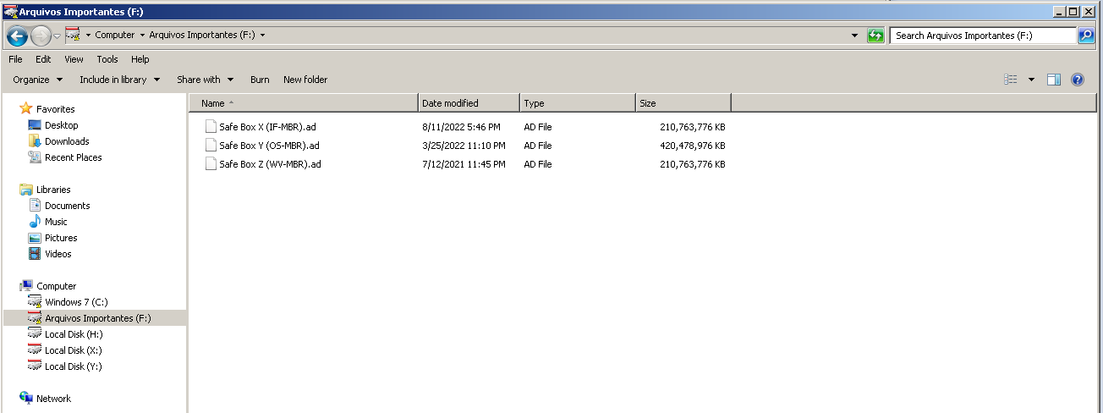The height and width of the screenshot is (413, 1103).
Task: Open Help via blue question mark icon
Action: (x=1077, y=80)
